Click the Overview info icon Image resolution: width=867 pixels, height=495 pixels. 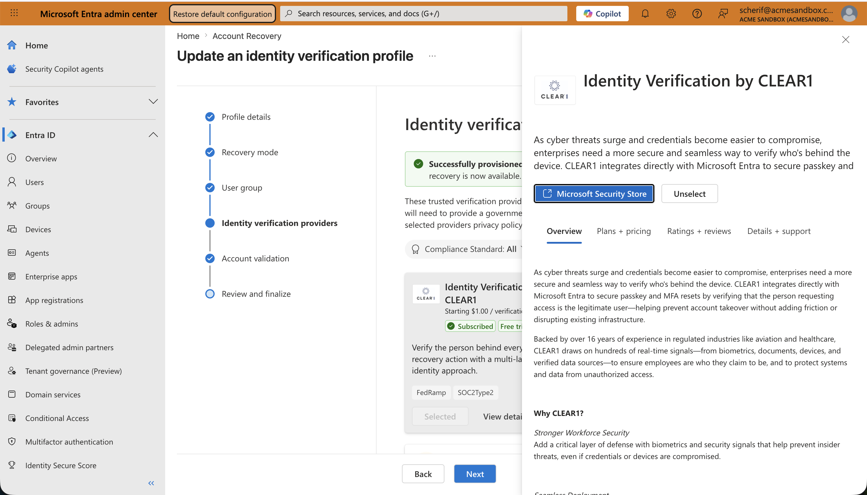click(12, 158)
